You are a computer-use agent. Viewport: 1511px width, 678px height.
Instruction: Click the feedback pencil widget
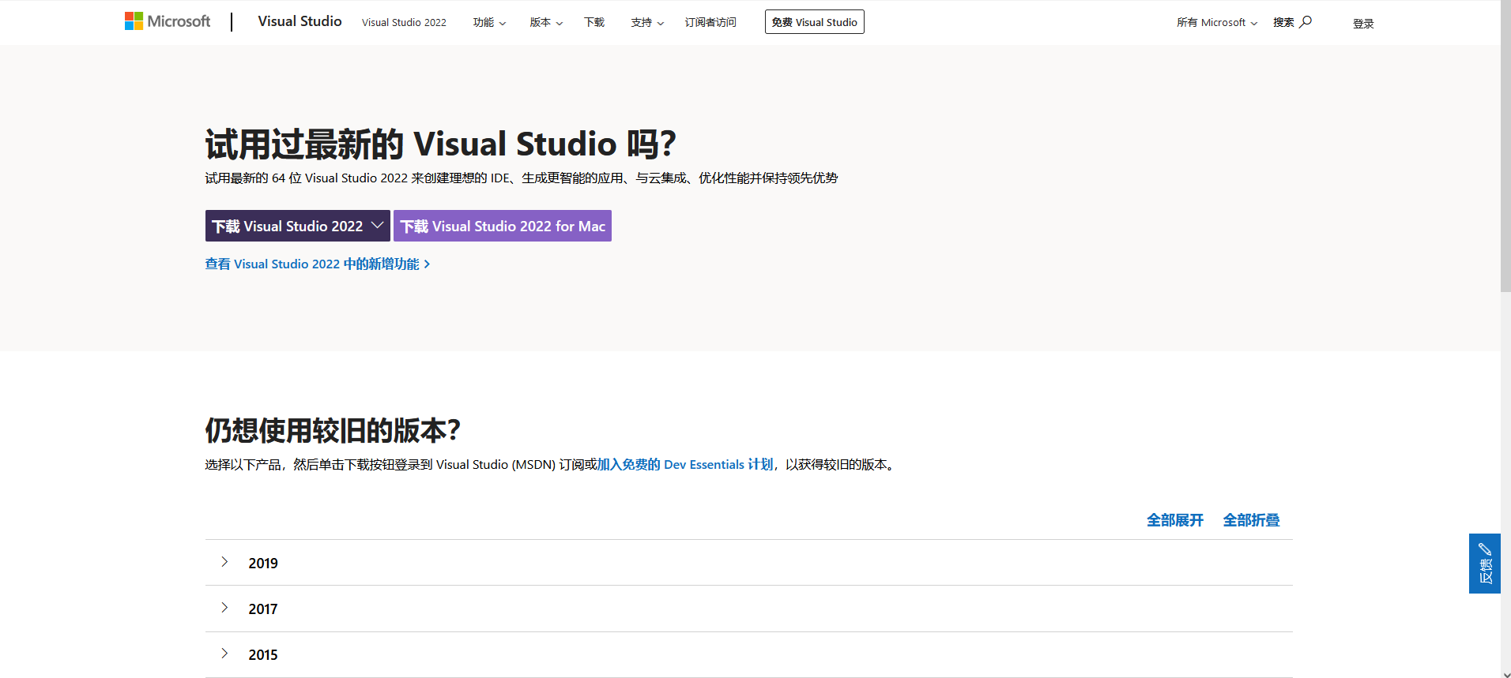pos(1484,564)
